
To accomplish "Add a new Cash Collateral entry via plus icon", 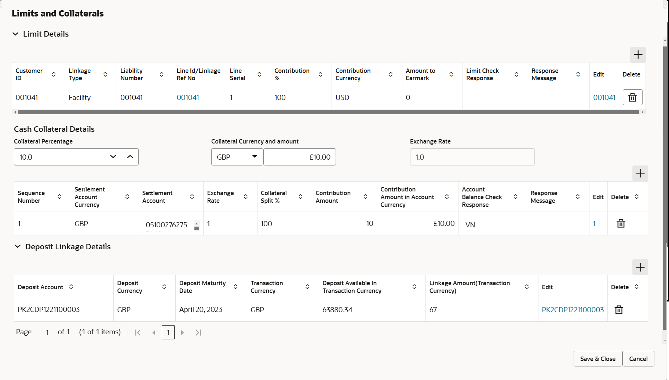I will click(640, 173).
